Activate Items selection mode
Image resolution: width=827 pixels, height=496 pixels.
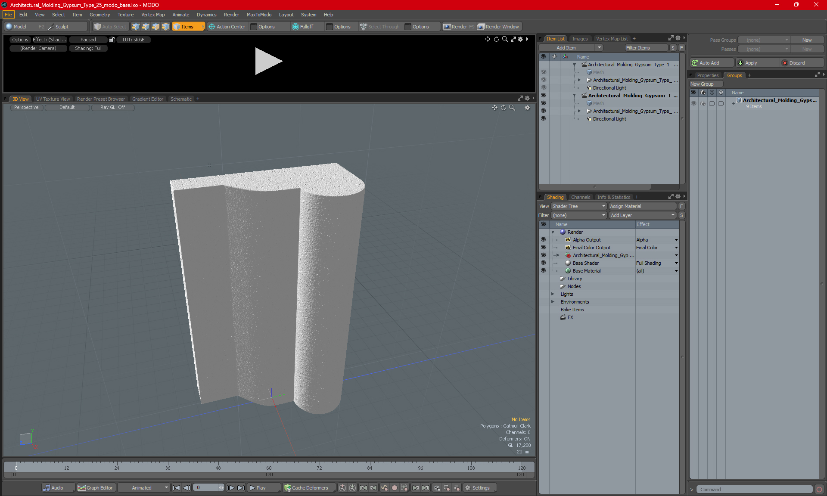pyautogui.click(x=188, y=27)
